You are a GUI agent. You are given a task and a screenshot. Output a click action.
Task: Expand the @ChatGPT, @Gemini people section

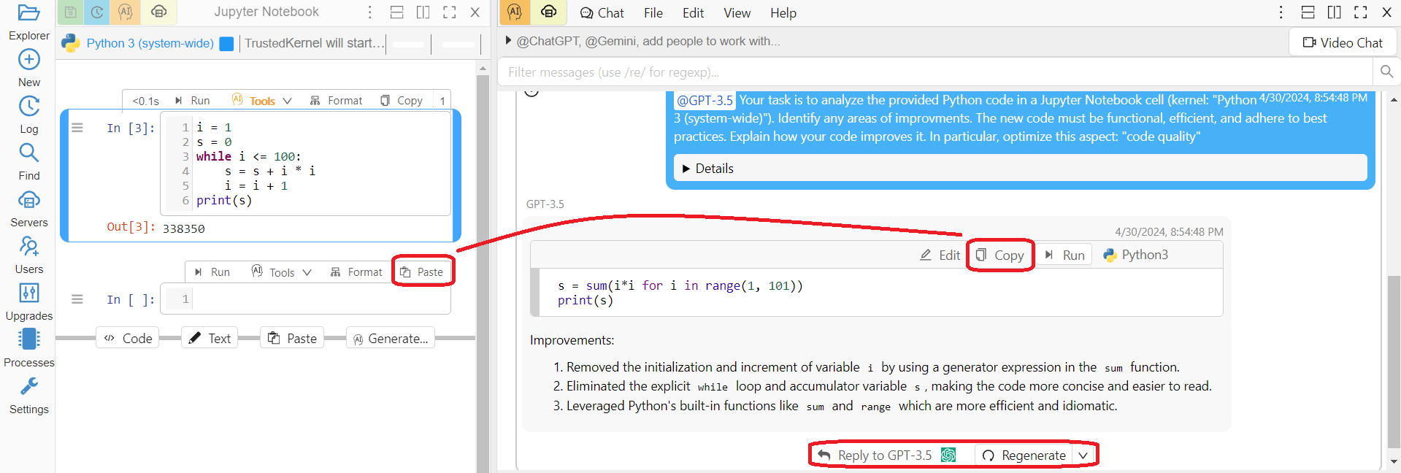pyautogui.click(x=509, y=41)
